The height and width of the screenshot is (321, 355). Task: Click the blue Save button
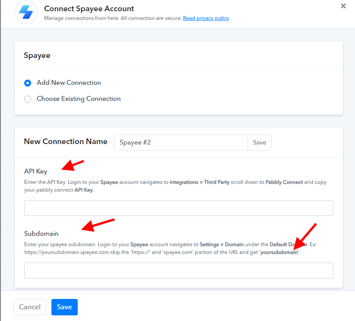point(64,307)
